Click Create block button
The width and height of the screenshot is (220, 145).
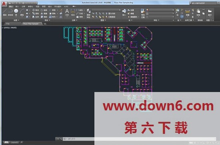[131, 10]
